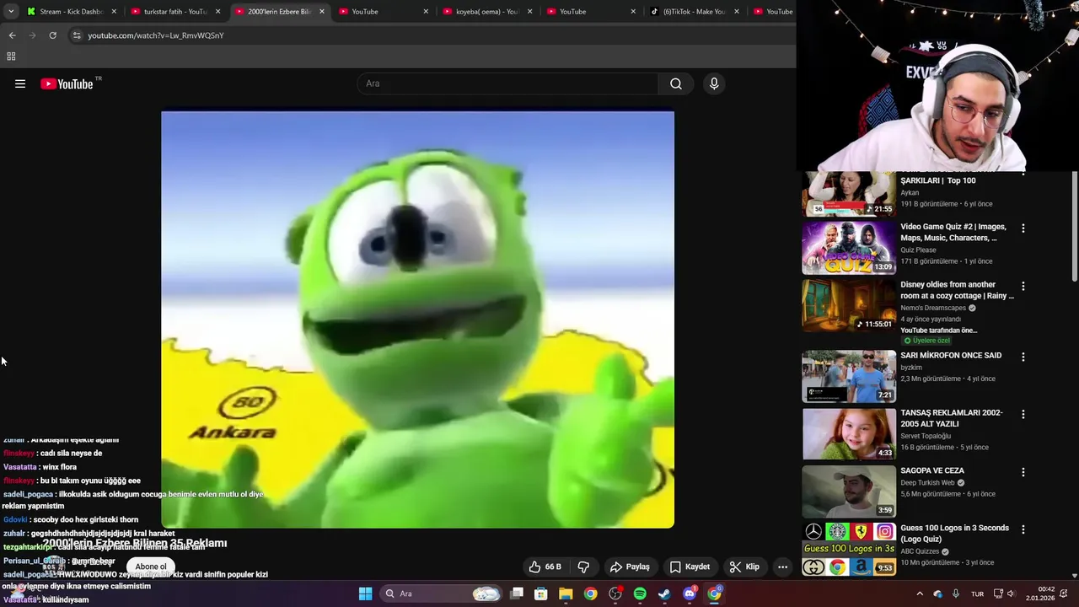Select the 2000'lerin Ezbere Bilinen tab
The width and height of the screenshot is (1079, 607).
[279, 12]
